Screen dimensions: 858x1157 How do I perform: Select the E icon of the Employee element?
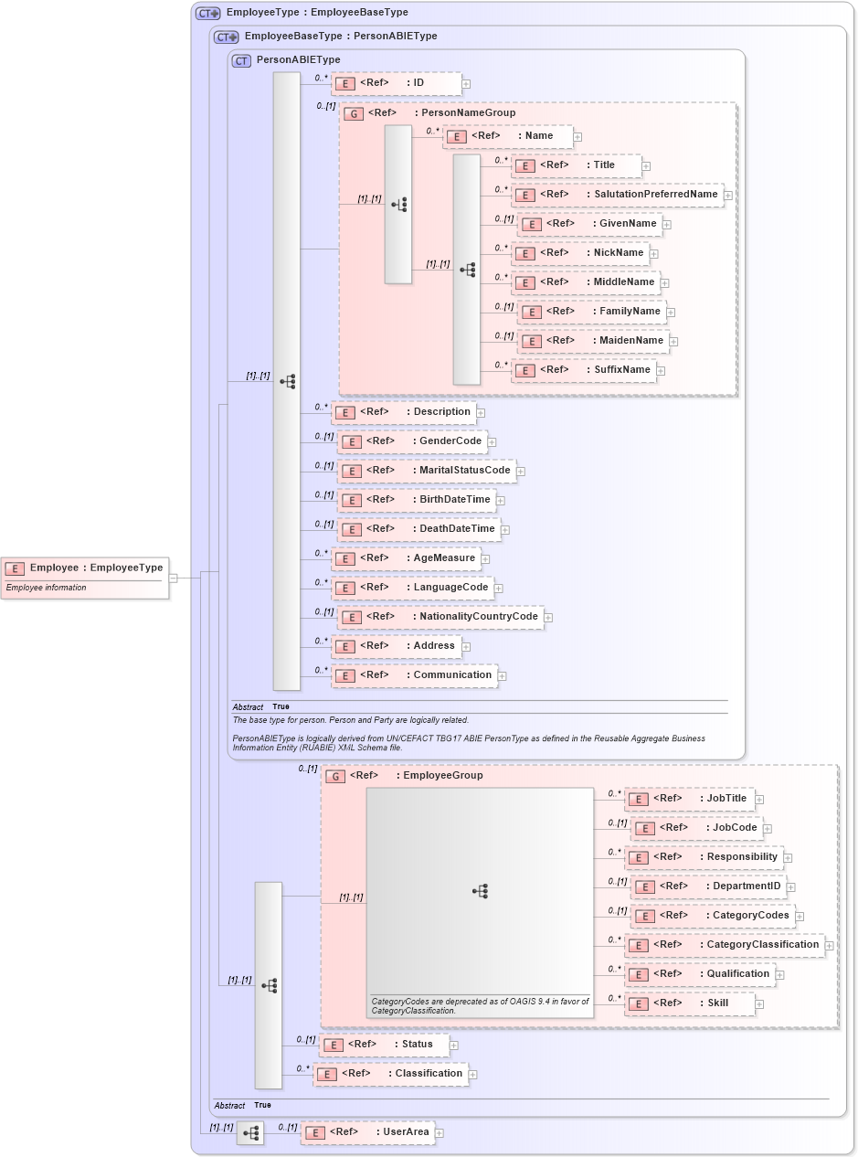coord(14,568)
